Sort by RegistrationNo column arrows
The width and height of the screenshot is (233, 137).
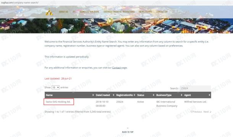point(134,95)
